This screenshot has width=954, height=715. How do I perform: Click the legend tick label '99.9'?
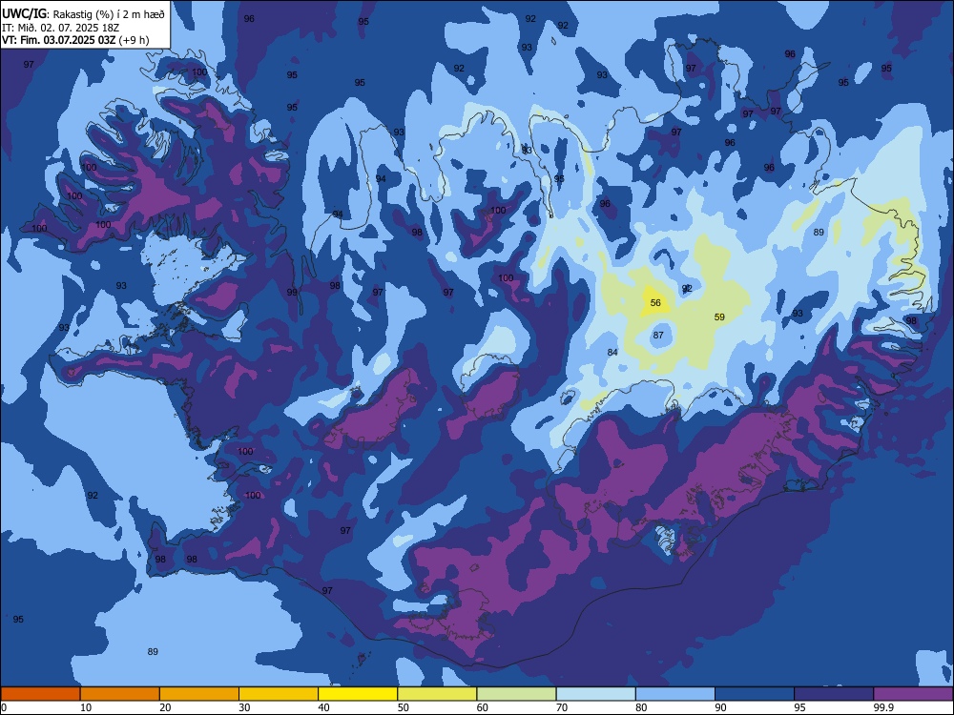click(882, 707)
